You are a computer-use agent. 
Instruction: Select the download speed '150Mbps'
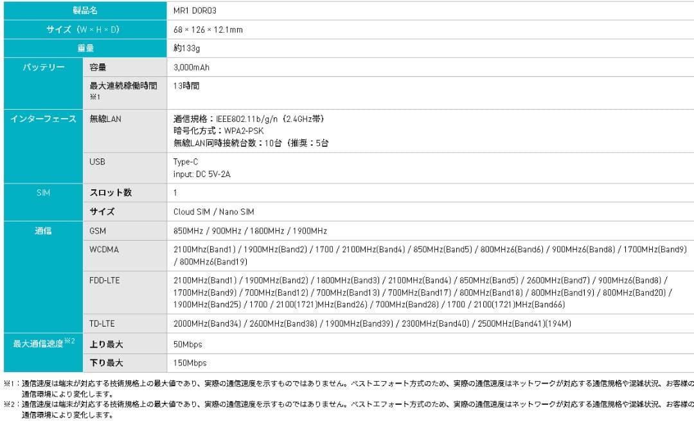coord(190,363)
